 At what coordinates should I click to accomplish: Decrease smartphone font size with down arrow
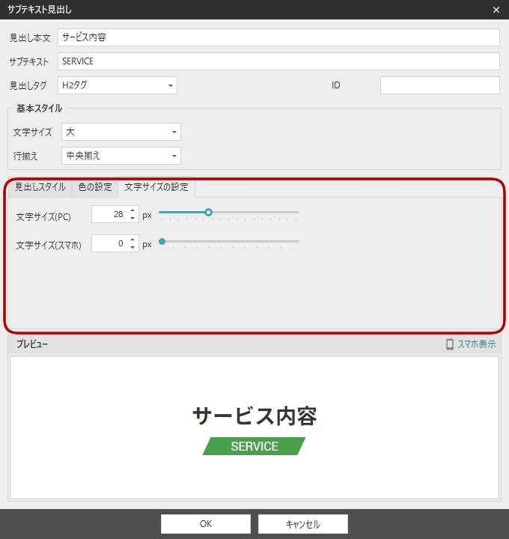[x=132, y=248]
